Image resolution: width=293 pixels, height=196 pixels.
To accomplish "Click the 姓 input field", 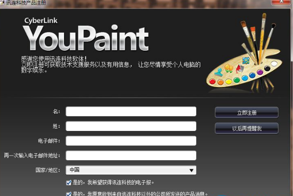I will point(131,126).
